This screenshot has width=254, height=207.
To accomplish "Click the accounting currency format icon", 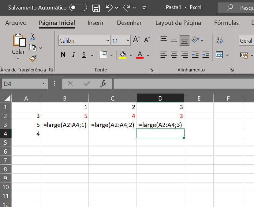I will pos(244,55).
